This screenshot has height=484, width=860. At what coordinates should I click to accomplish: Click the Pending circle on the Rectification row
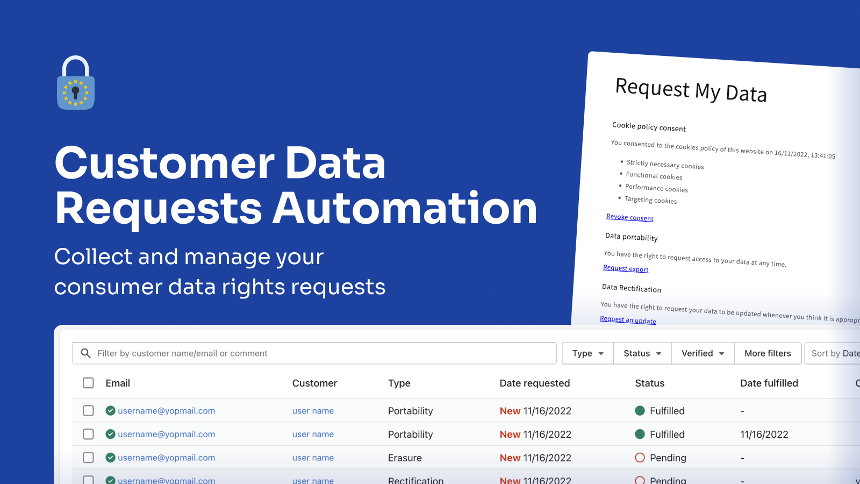(640, 480)
